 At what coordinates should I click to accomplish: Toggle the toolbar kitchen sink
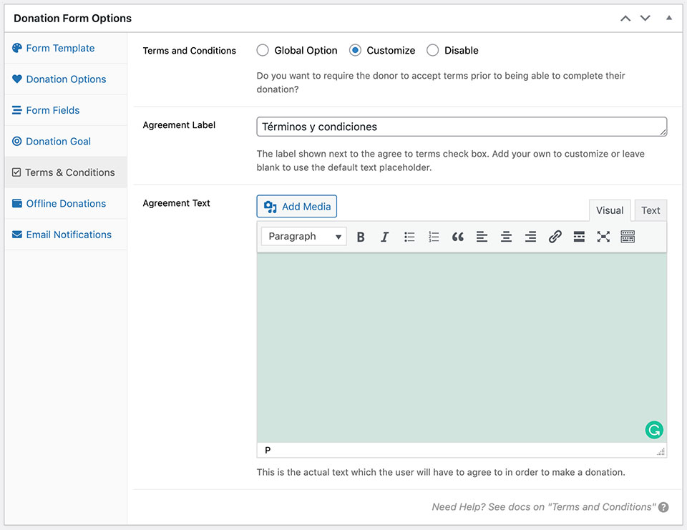point(628,237)
